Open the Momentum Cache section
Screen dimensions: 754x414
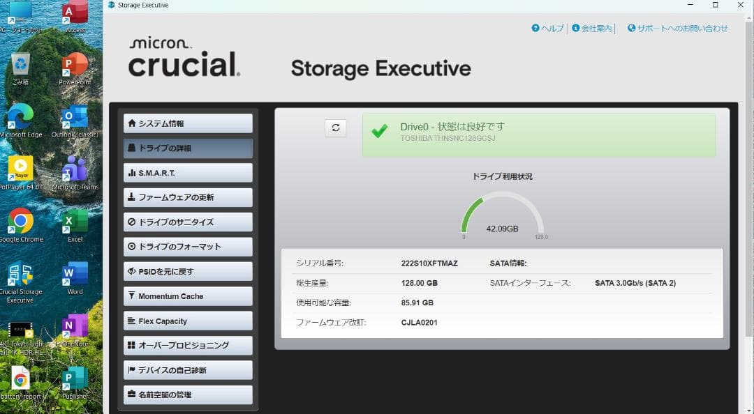(187, 296)
